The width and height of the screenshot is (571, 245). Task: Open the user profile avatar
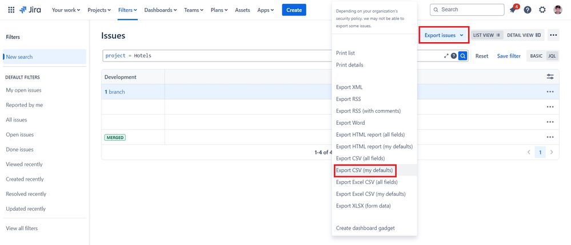(x=557, y=10)
